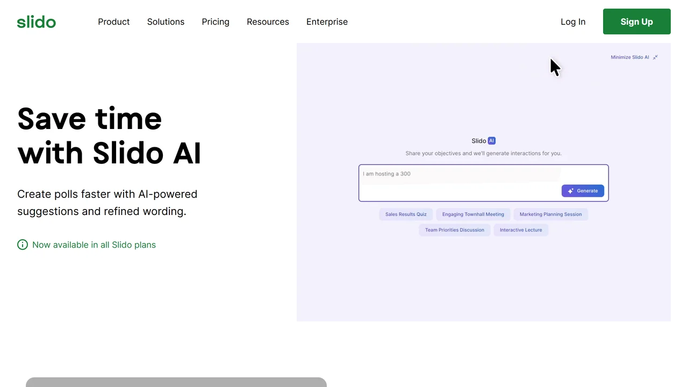This screenshot has height=387, width=688.
Task: Select the Team Priorities Discussion suggestion
Action: (x=455, y=230)
